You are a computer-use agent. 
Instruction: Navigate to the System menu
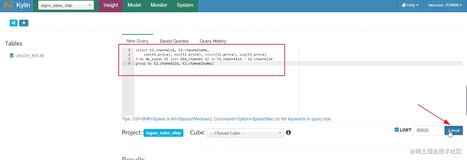point(185,5)
